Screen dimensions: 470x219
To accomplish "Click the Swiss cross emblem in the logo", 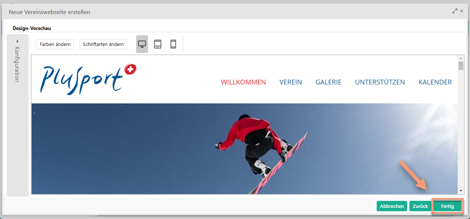I will click(131, 69).
